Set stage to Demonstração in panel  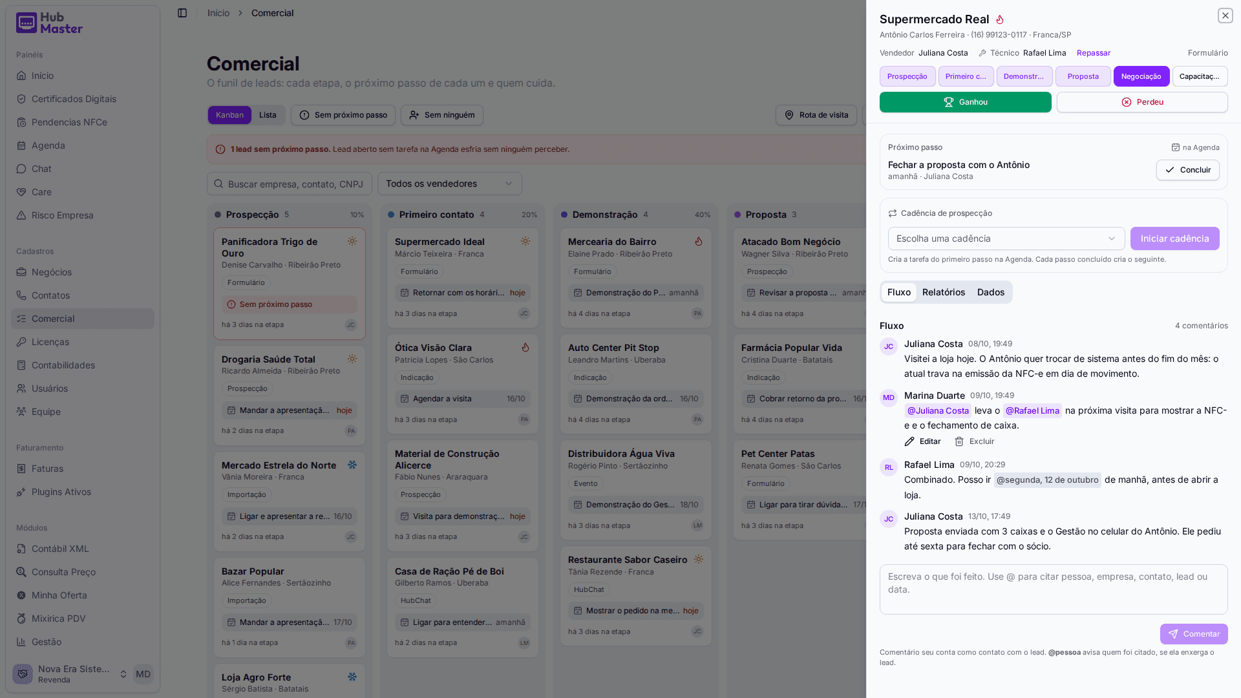[x=1024, y=76]
